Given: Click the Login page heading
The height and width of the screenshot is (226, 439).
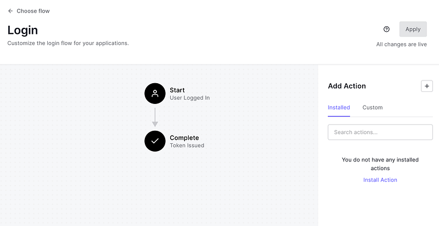Looking at the screenshot, I should (22, 30).
